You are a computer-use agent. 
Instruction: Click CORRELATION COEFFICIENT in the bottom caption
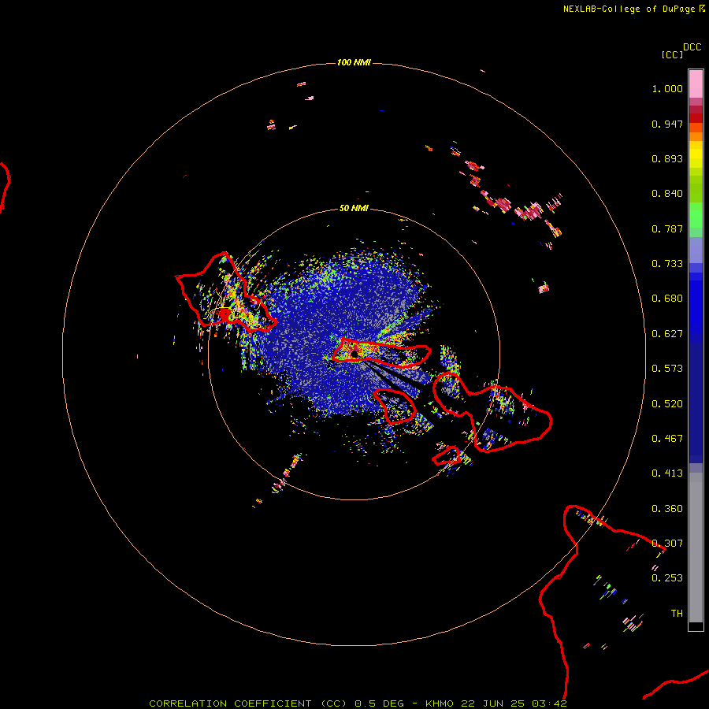pos(230,703)
